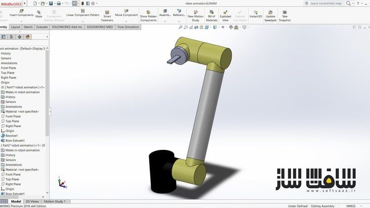Click the Open file icon

(43, 3)
